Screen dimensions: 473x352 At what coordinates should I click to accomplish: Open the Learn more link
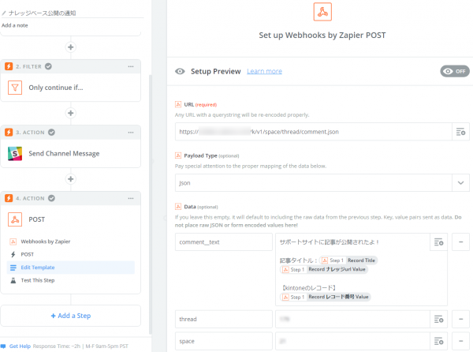264,71
